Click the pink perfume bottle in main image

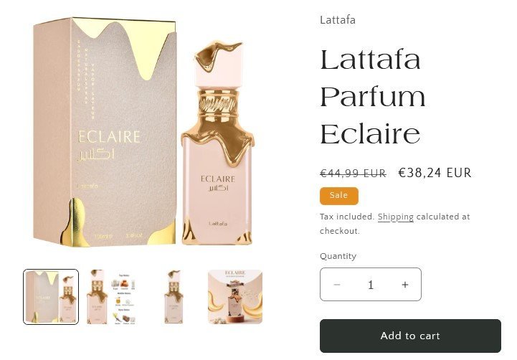tap(217, 143)
